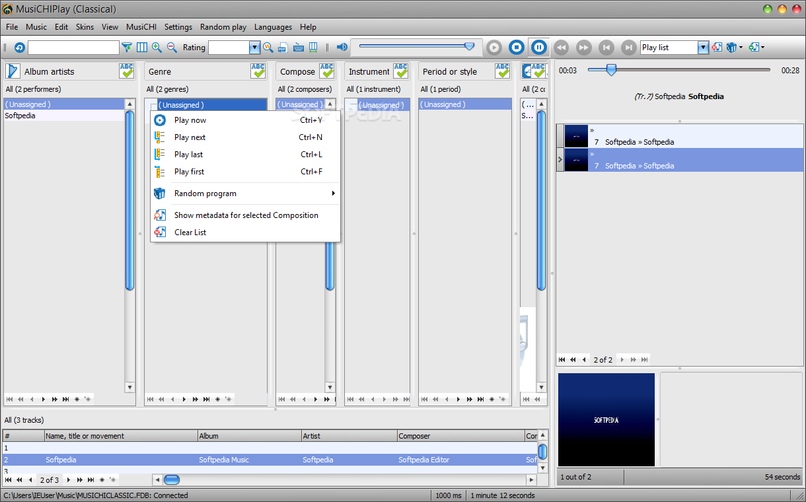Click the refresh icon beside the search box

(19, 48)
